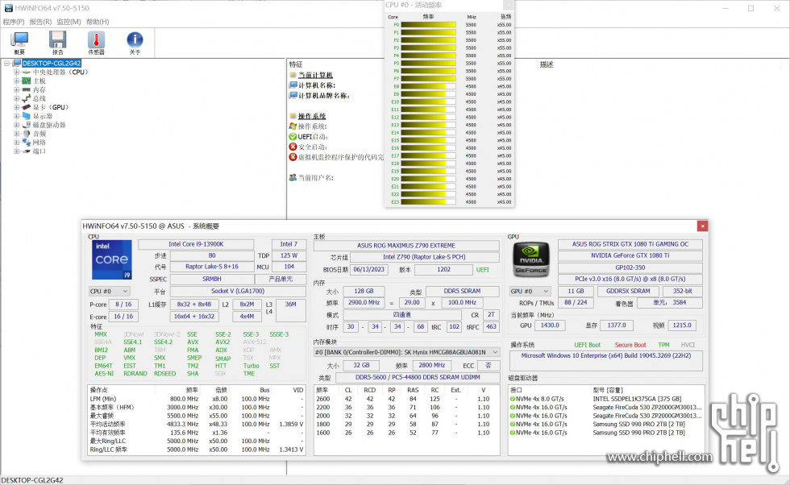Open the GPU #0 selector dropdown

pyautogui.click(x=530, y=291)
